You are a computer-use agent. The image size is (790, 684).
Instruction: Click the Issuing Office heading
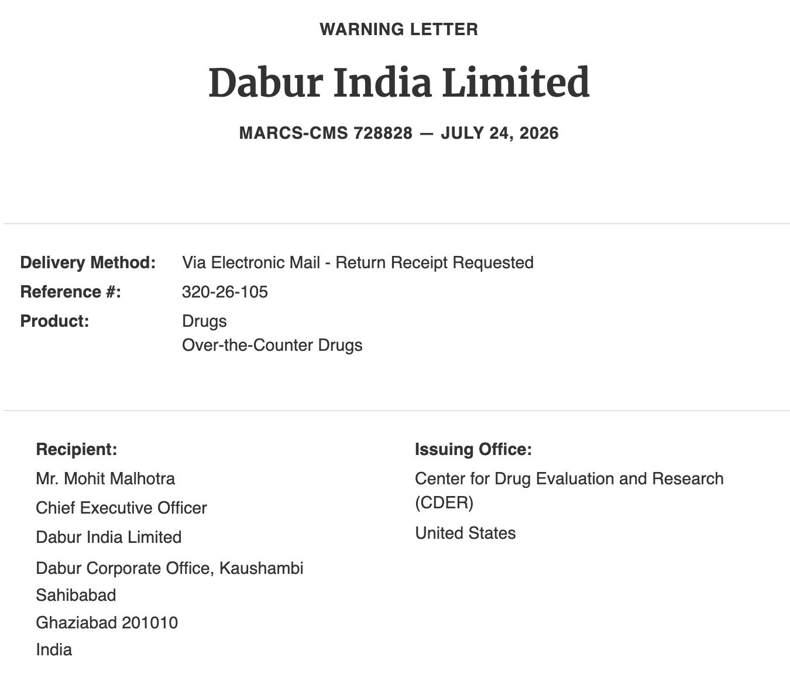473,449
